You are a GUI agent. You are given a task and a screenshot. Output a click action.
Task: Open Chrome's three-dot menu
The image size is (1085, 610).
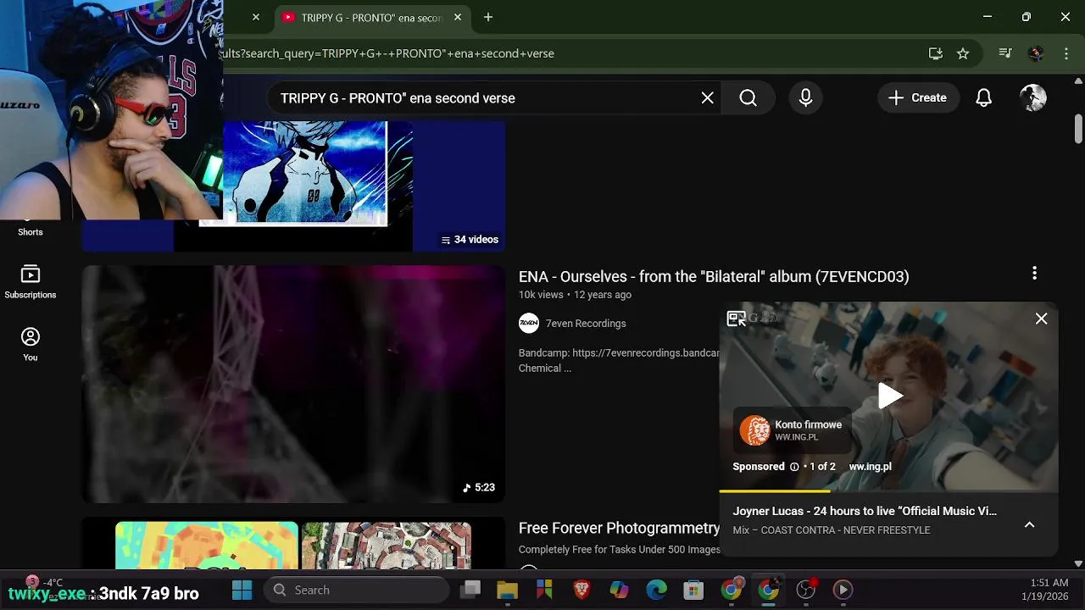(x=1066, y=53)
